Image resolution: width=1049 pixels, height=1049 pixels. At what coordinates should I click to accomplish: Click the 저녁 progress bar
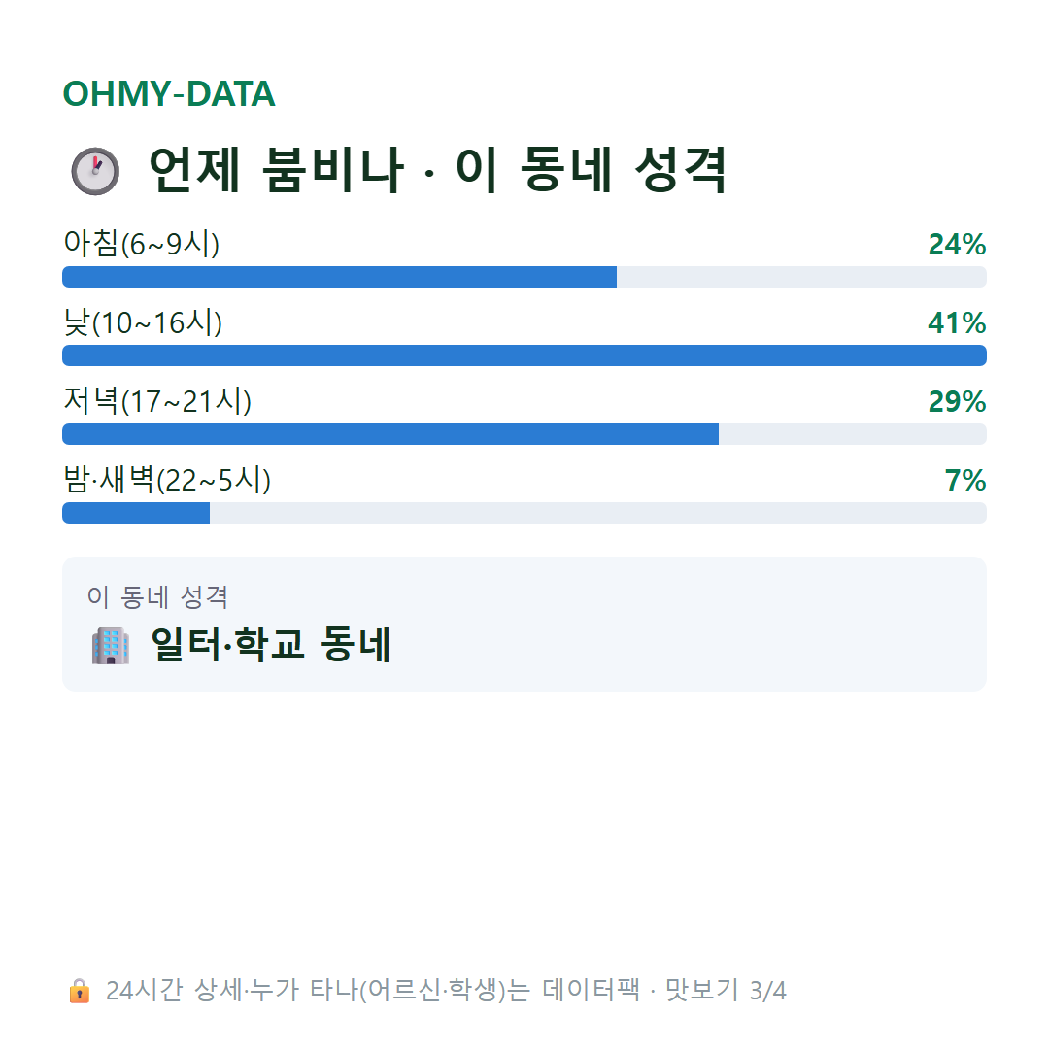coord(524,434)
